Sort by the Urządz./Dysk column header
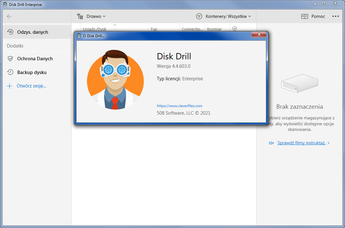 [94, 29]
